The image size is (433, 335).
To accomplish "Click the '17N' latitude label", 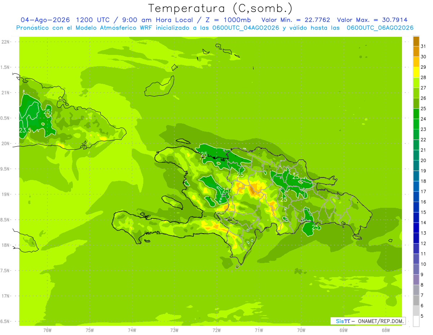I will tap(5, 296).
